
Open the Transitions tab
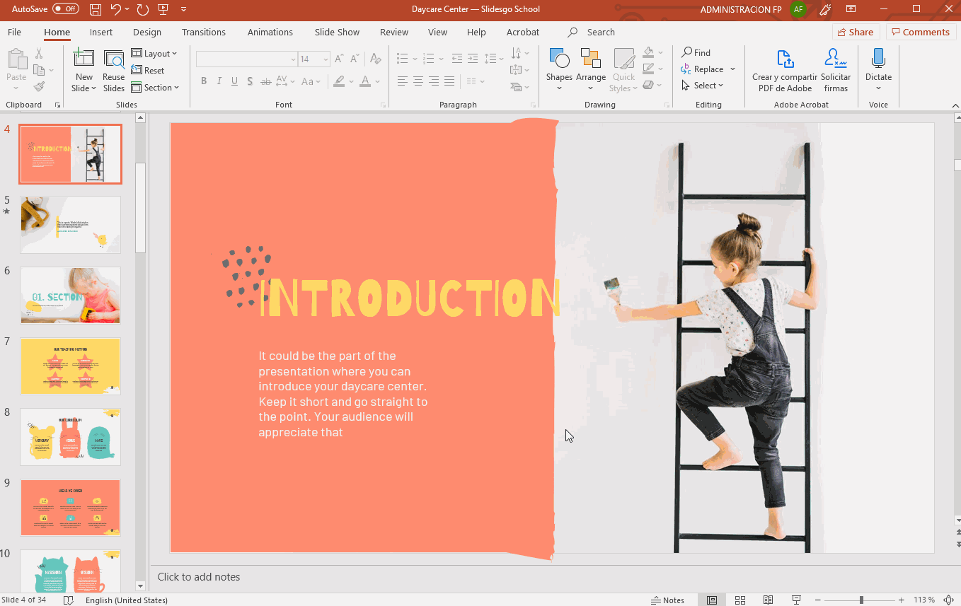pyautogui.click(x=203, y=32)
